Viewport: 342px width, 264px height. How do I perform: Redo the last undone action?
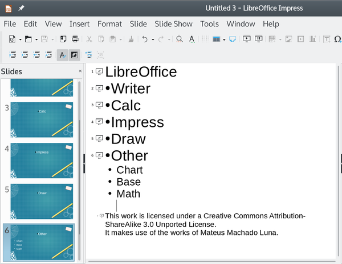161,39
